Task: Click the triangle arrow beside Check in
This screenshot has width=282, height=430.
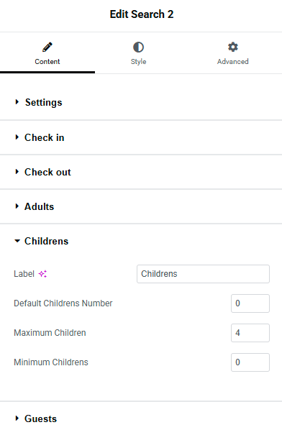Action: (x=17, y=137)
